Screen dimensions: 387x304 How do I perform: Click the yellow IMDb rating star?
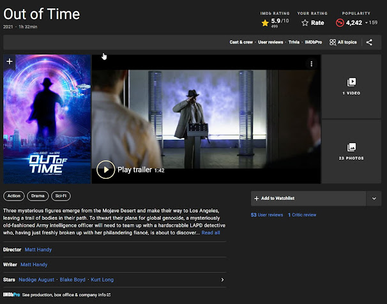(x=265, y=23)
